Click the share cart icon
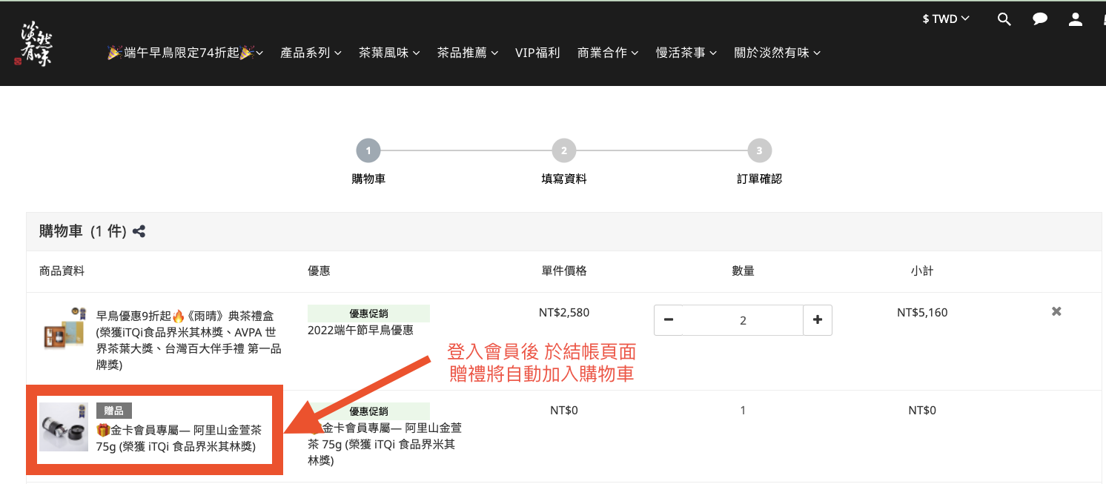 pyautogui.click(x=139, y=231)
